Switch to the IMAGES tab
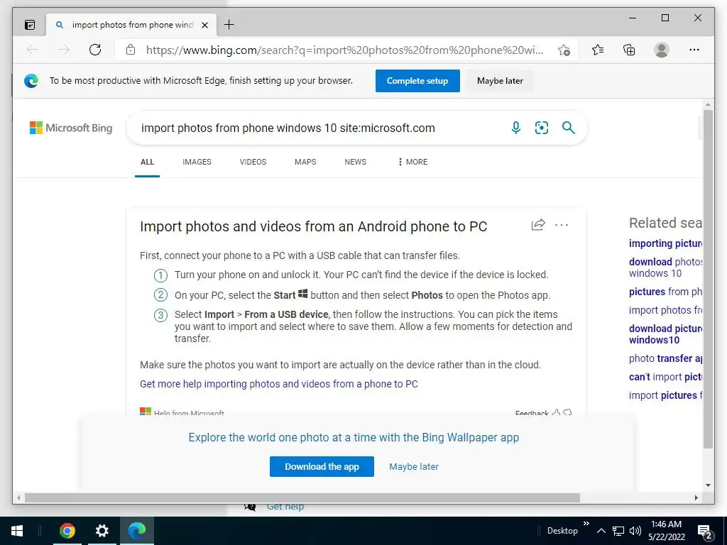This screenshot has width=727, height=545. (x=197, y=163)
